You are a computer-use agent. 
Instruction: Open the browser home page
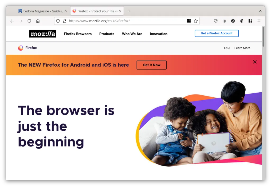tap(38, 21)
